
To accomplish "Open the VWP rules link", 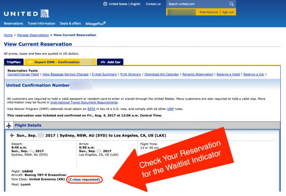I will (170, 109).
